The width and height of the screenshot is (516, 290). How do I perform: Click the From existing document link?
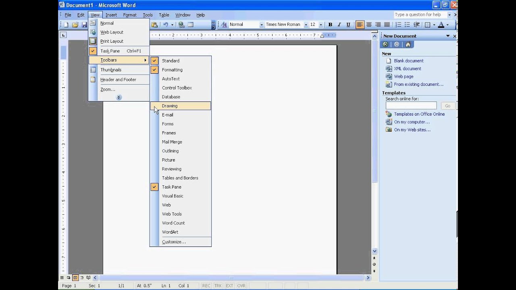(x=418, y=85)
